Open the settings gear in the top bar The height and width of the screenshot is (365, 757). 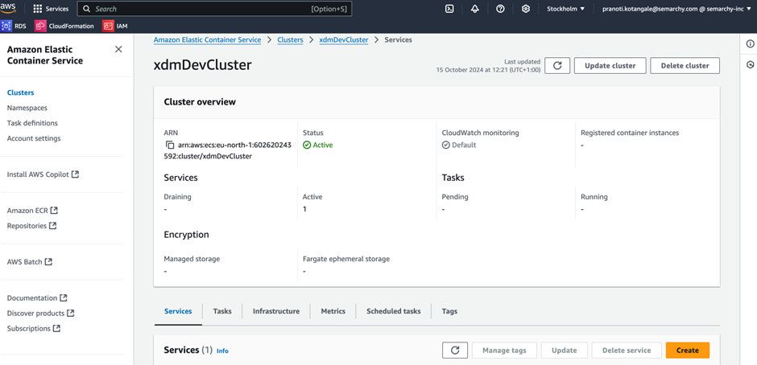point(526,9)
